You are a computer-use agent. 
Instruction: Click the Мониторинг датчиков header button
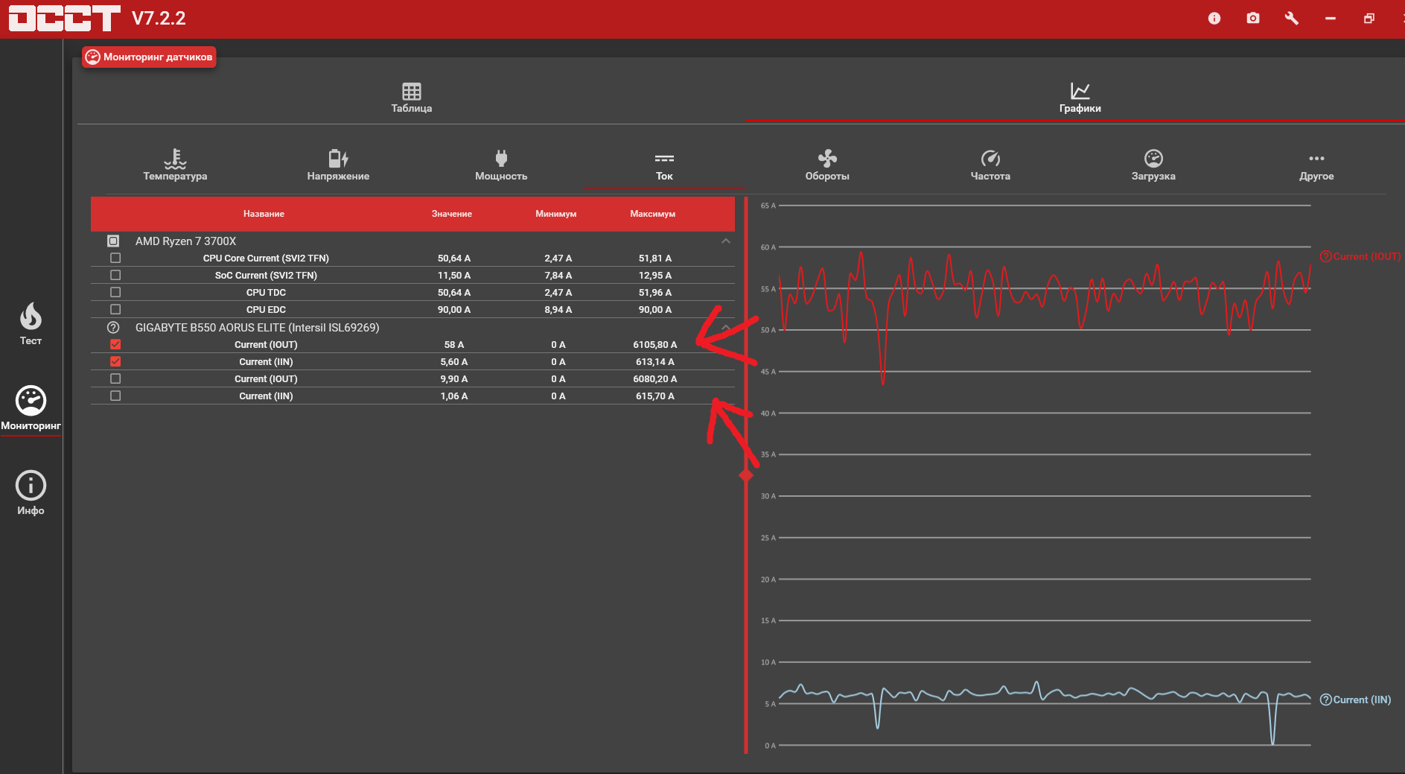[x=149, y=57]
